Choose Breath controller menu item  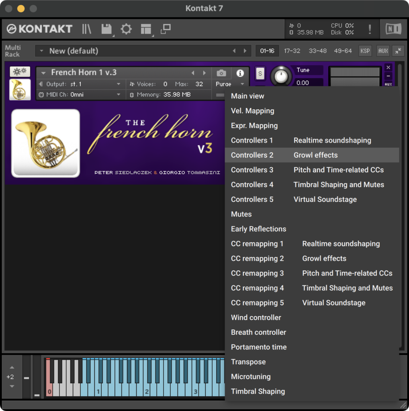coord(312,332)
